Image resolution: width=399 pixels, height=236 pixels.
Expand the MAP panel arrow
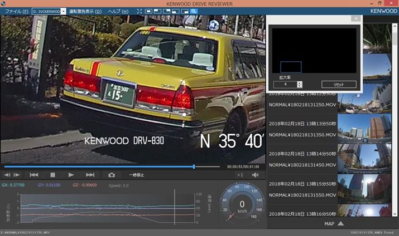coord(340,224)
